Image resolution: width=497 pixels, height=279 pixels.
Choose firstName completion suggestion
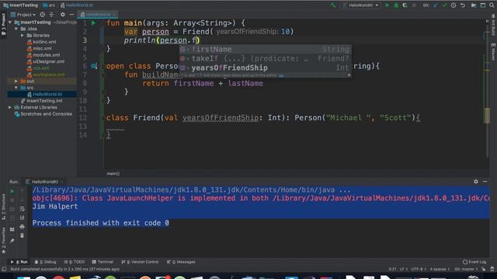click(x=266, y=50)
